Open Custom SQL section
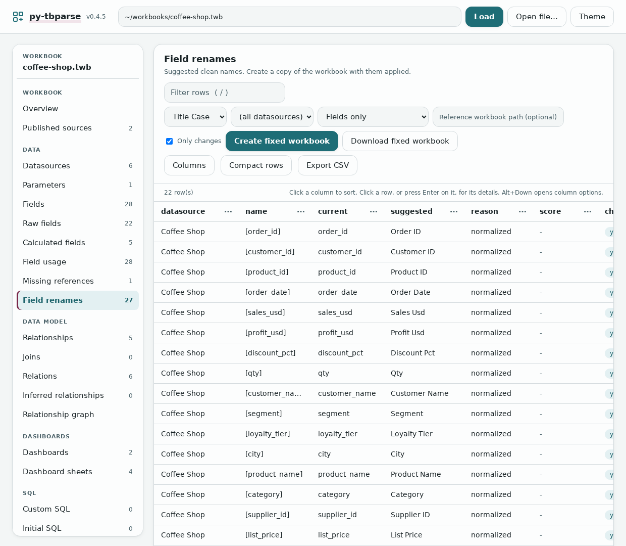Image resolution: width=626 pixels, height=546 pixels. (78, 509)
